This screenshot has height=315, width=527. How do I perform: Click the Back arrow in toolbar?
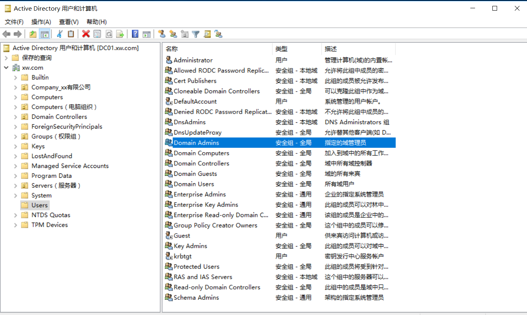pyautogui.click(x=6, y=34)
